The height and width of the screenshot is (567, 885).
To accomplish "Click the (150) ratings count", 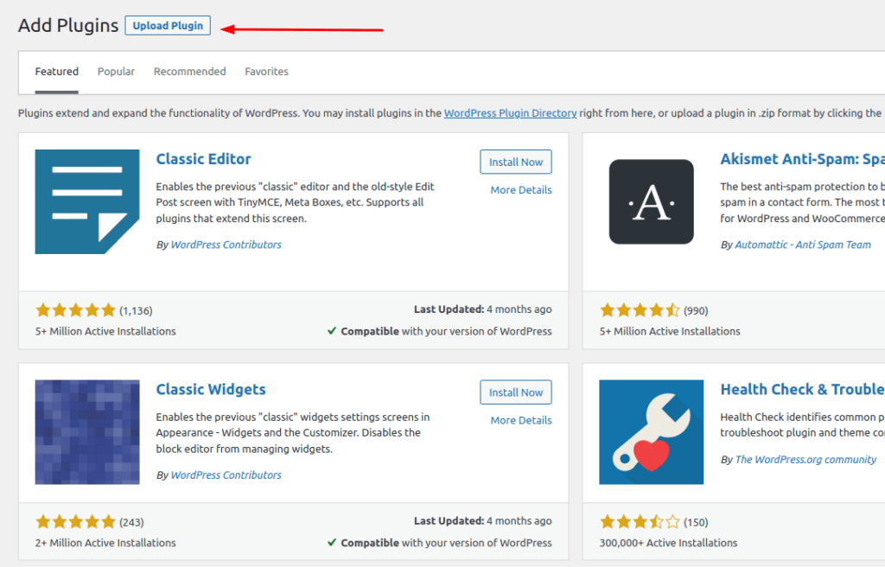I will 696,522.
